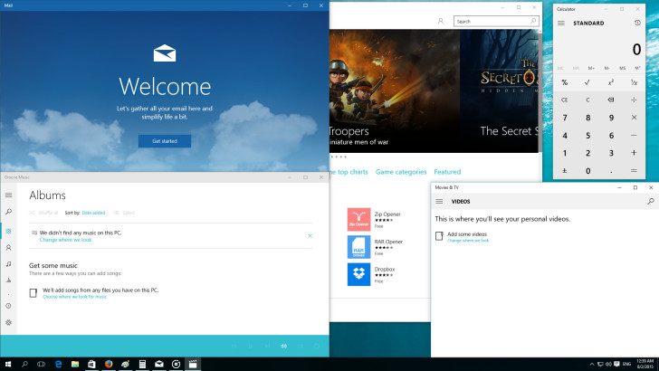Viewport: 659px width, 371px height.
Task: Open Firefox from the taskbar
Action: (x=109, y=365)
